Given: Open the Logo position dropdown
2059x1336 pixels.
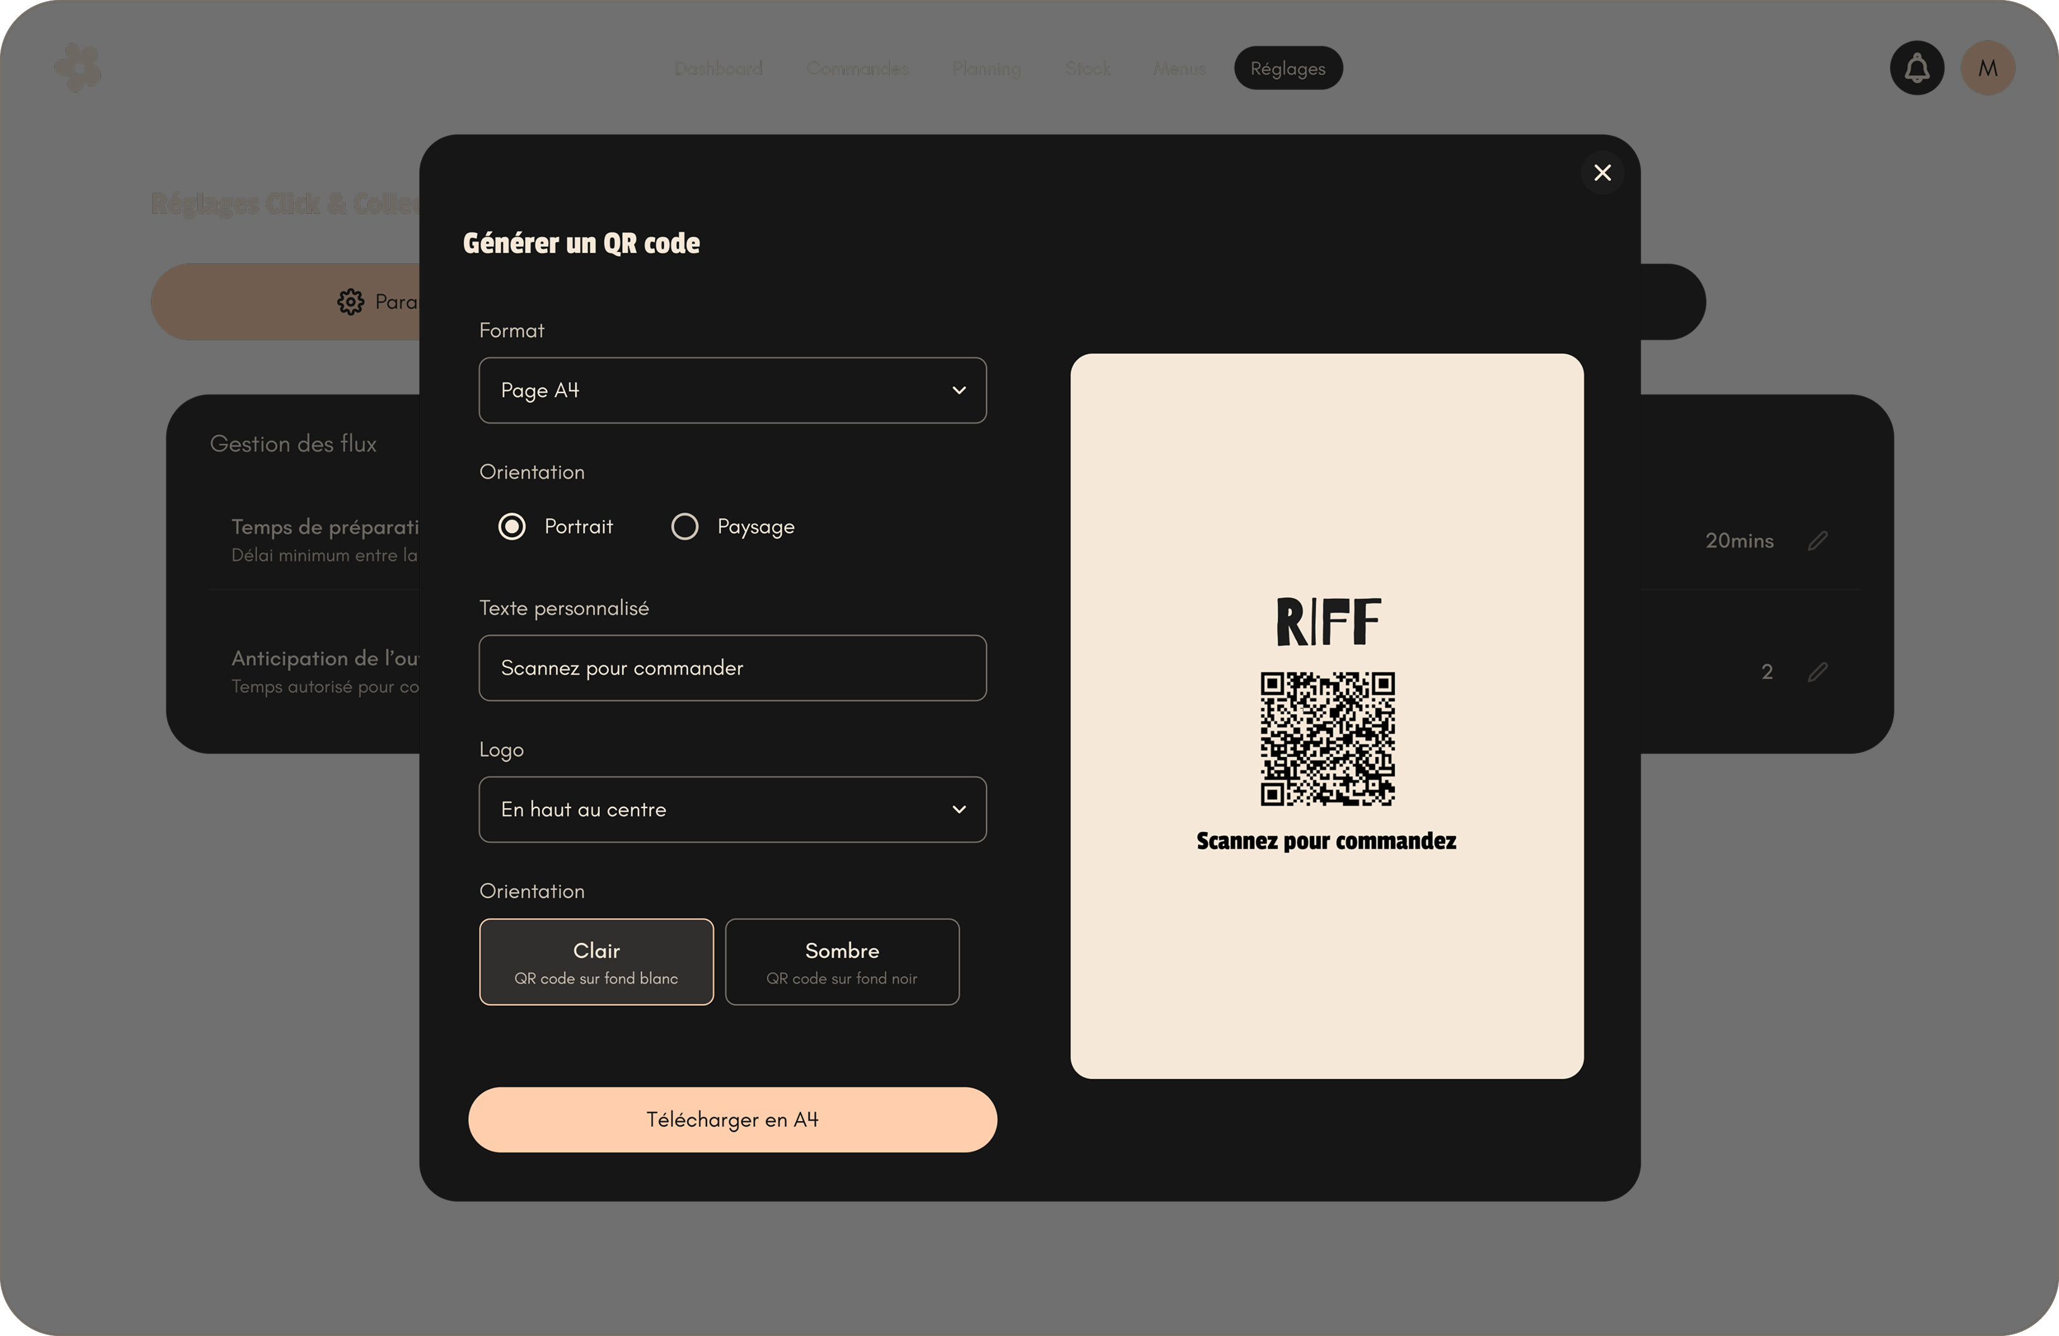Looking at the screenshot, I should click(733, 809).
